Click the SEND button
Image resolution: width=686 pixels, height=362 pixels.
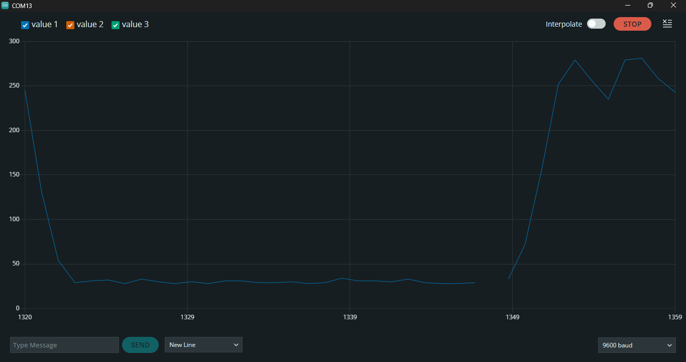(140, 345)
